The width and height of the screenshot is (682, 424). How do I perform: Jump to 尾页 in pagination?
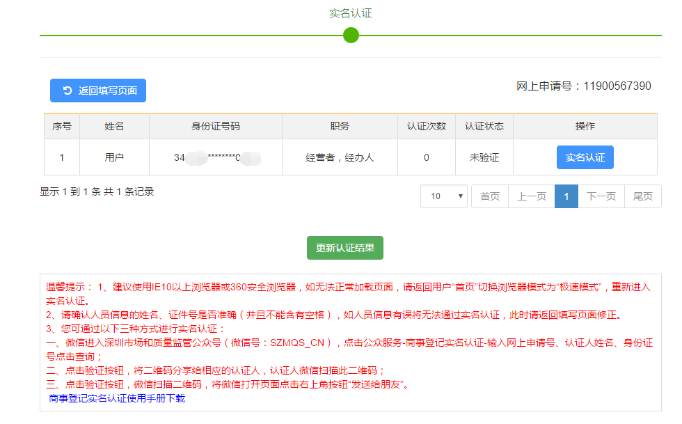[642, 196]
